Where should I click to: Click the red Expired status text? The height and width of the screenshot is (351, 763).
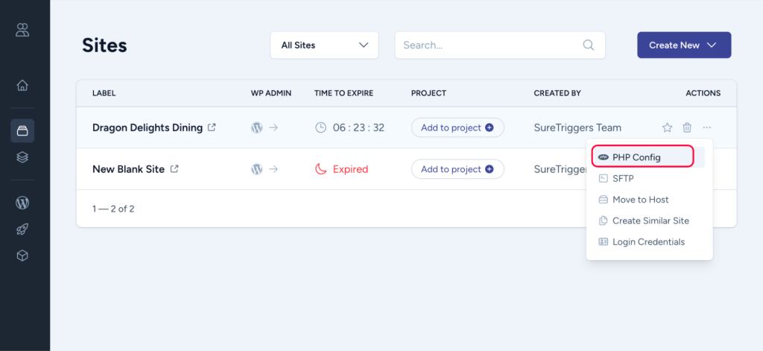[350, 169]
